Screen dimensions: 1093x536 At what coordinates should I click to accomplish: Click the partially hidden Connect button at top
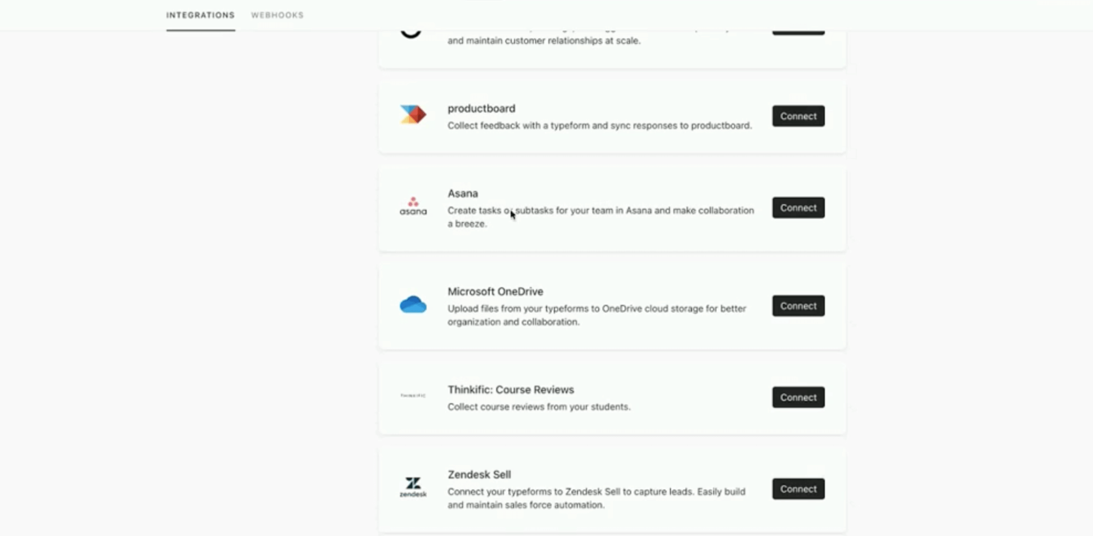click(x=798, y=33)
